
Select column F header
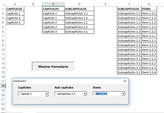(x=129, y=4)
